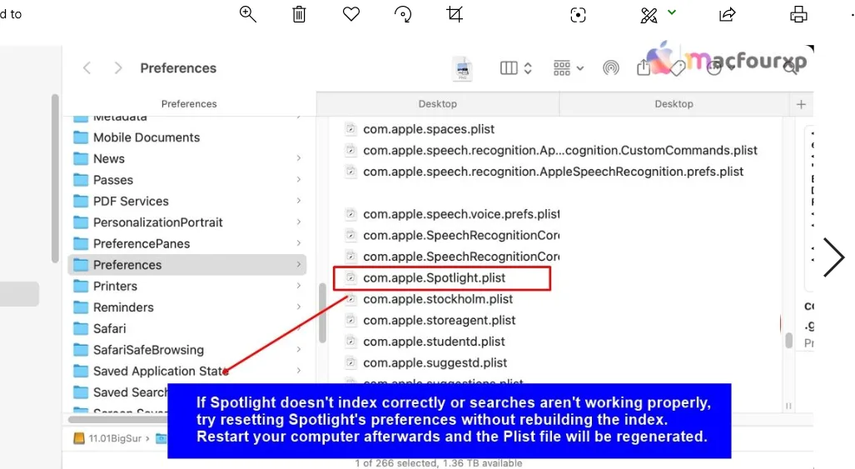Click the Safari folder icon

point(81,329)
